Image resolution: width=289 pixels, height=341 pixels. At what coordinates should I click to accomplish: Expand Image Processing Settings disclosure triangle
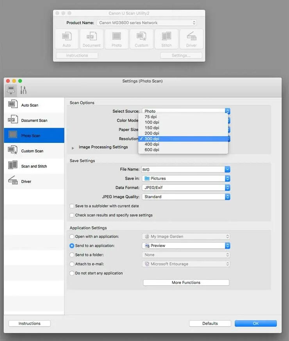coord(73,148)
